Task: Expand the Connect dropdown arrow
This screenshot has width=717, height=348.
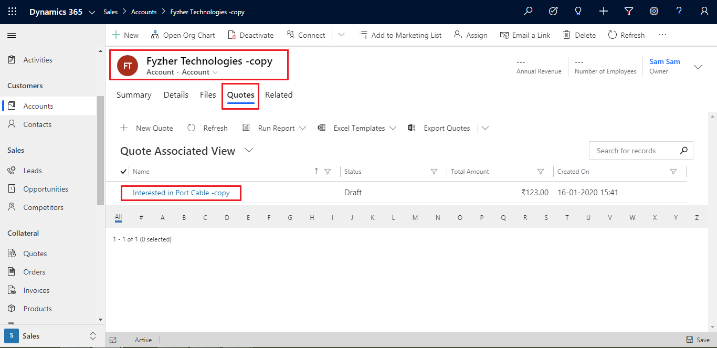Action: point(341,35)
